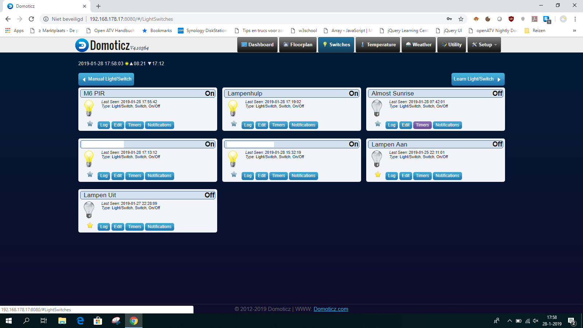Screen dimensions: 583x328
Task: Show more bookmarks chevron
Action: click(575, 31)
